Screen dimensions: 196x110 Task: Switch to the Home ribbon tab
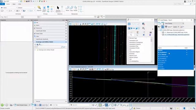pyautogui.click(x=8, y=4)
